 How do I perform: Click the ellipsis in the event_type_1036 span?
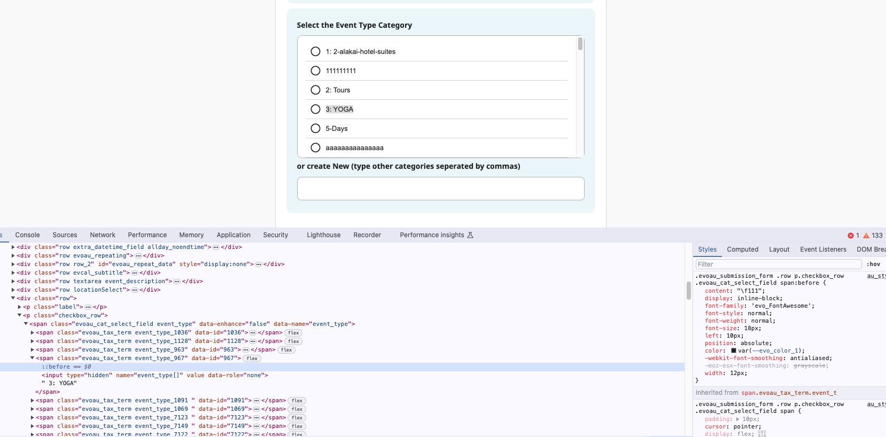[x=253, y=333]
